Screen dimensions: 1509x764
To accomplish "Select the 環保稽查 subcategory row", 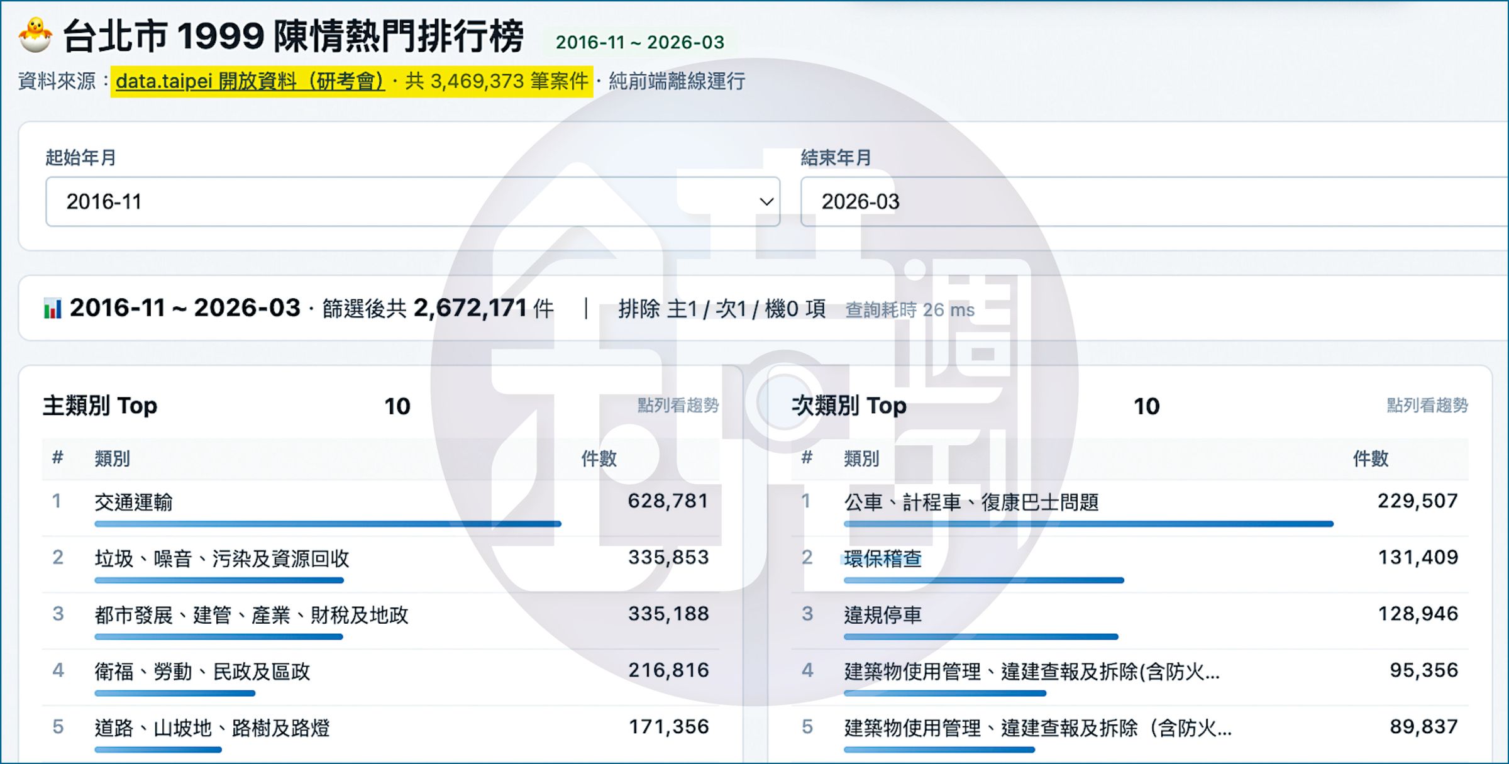I will pyautogui.click(x=1130, y=564).
